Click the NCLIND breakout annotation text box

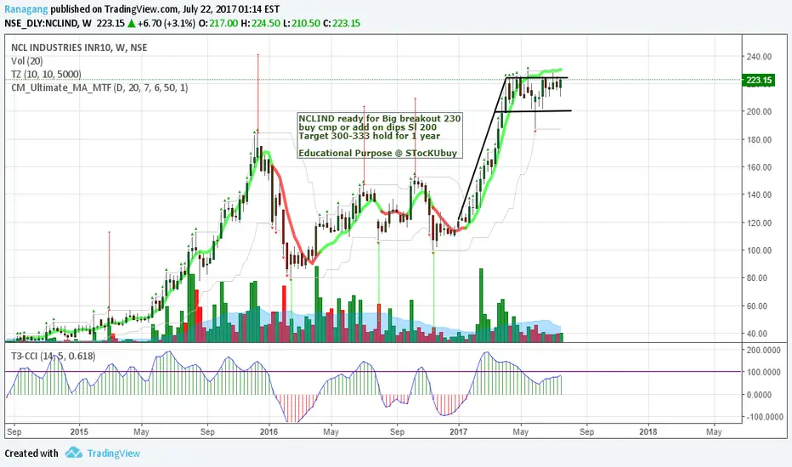(x=379, y=136)
